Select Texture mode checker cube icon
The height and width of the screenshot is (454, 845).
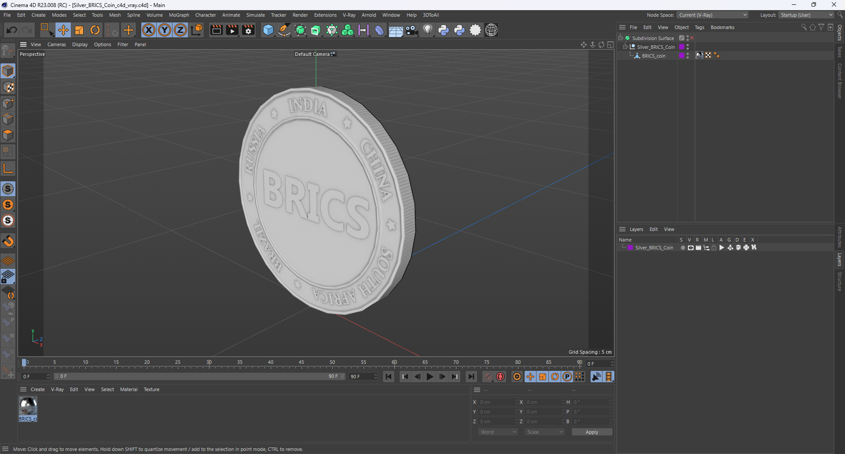(x=8, y=87)
